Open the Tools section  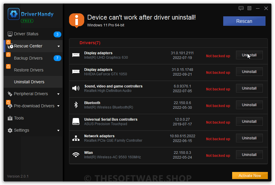coord(33,118)
